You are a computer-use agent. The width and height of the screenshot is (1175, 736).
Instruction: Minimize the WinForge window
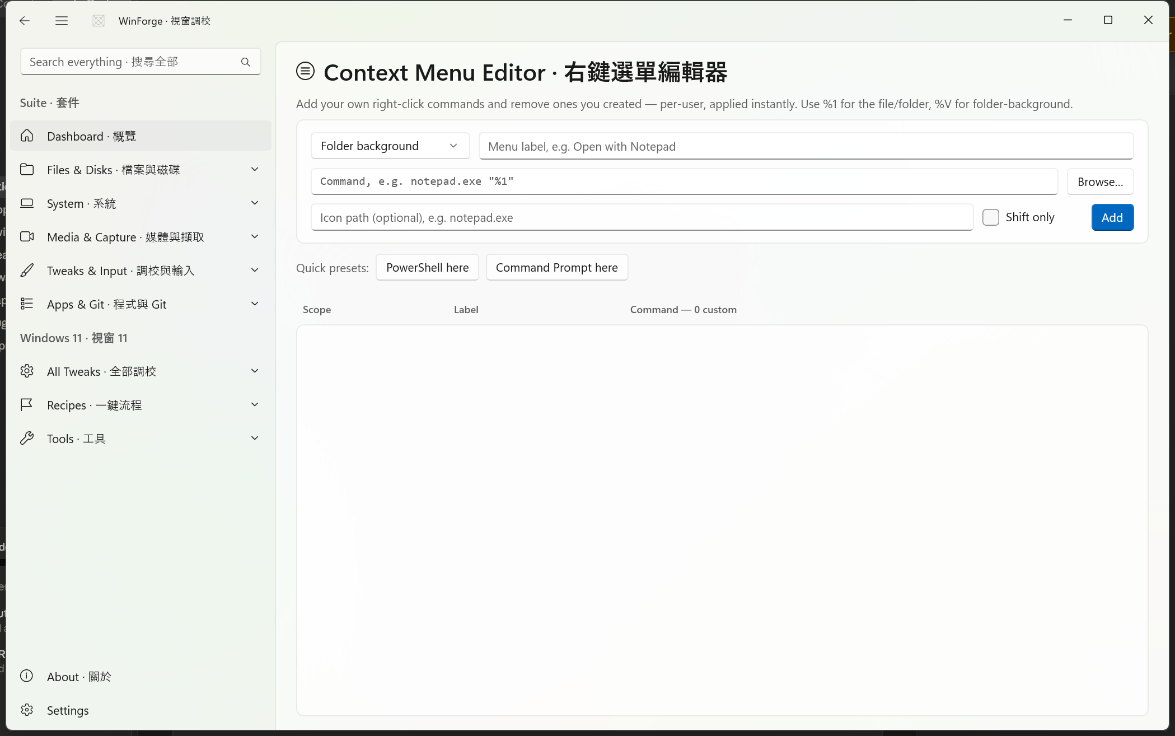1068,20
